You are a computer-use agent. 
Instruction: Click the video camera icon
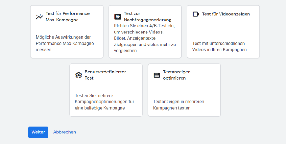tap(196, 14)
